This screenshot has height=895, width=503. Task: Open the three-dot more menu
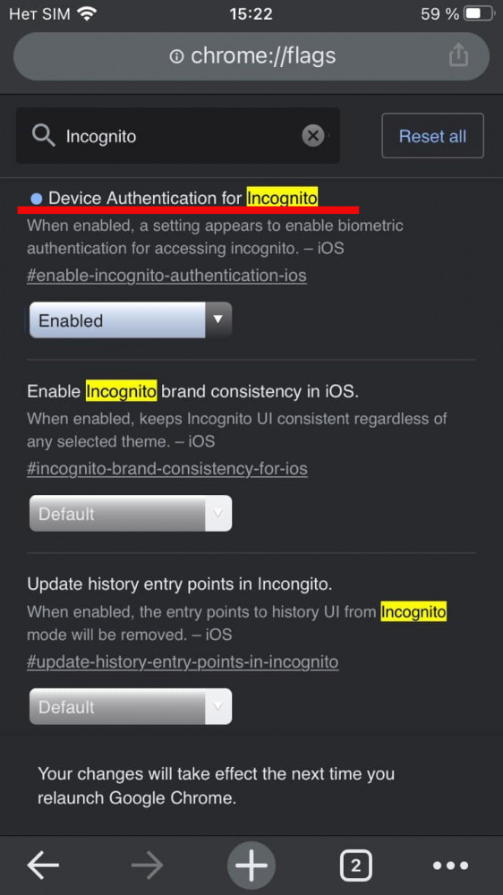pos(450,865)
